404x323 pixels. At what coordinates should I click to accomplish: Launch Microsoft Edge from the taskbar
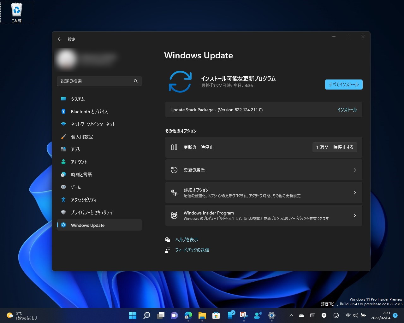click(188, 315)
